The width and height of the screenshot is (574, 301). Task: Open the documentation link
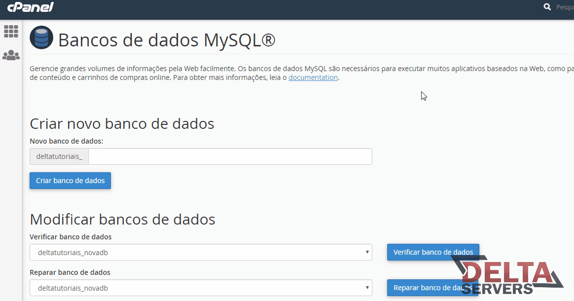[x=313, y=77]
